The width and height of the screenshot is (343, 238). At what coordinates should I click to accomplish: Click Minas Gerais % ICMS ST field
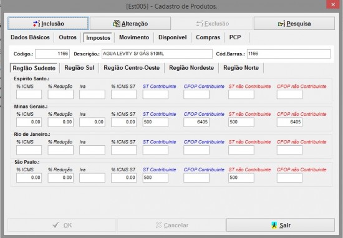click(124, 122)
